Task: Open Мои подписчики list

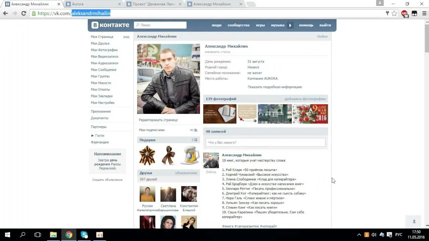Action: point(152,130)
